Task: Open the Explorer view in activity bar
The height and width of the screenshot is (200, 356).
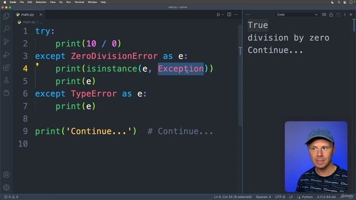Action: pyautogui.click(x=6, y=16)
